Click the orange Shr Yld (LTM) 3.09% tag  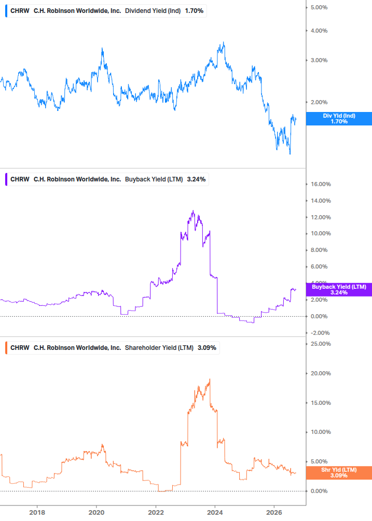coord(339,473)
